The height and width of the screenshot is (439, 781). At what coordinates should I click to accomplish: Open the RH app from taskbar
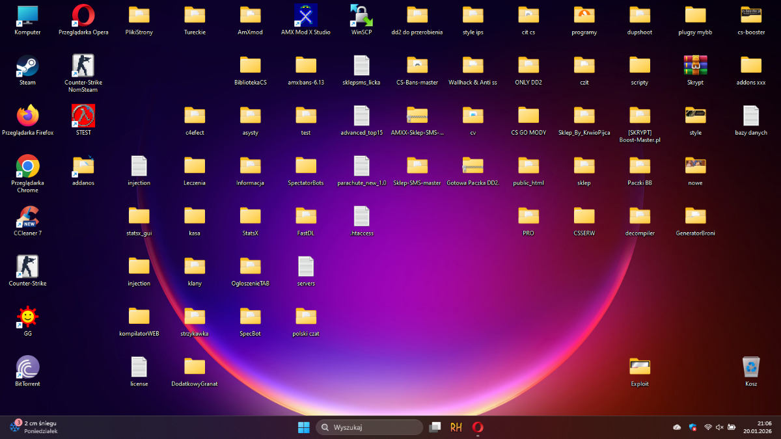(456, 427)
